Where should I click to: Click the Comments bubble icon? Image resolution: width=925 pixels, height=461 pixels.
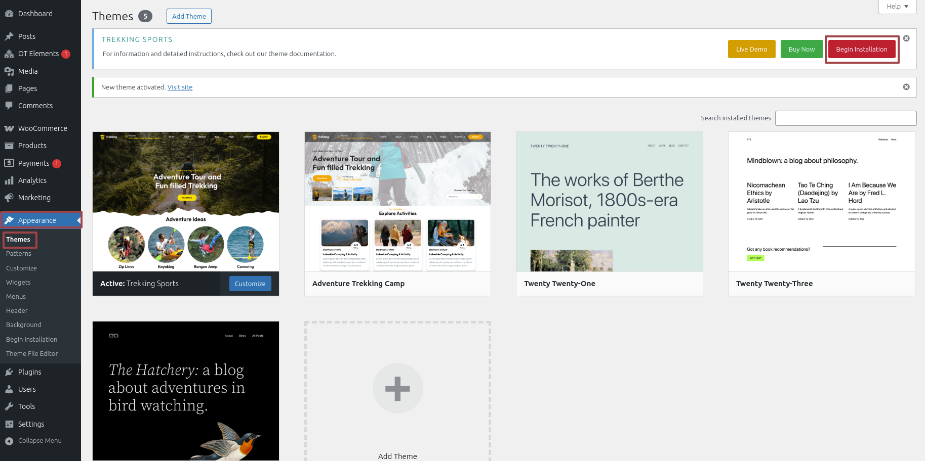(9, 106)
